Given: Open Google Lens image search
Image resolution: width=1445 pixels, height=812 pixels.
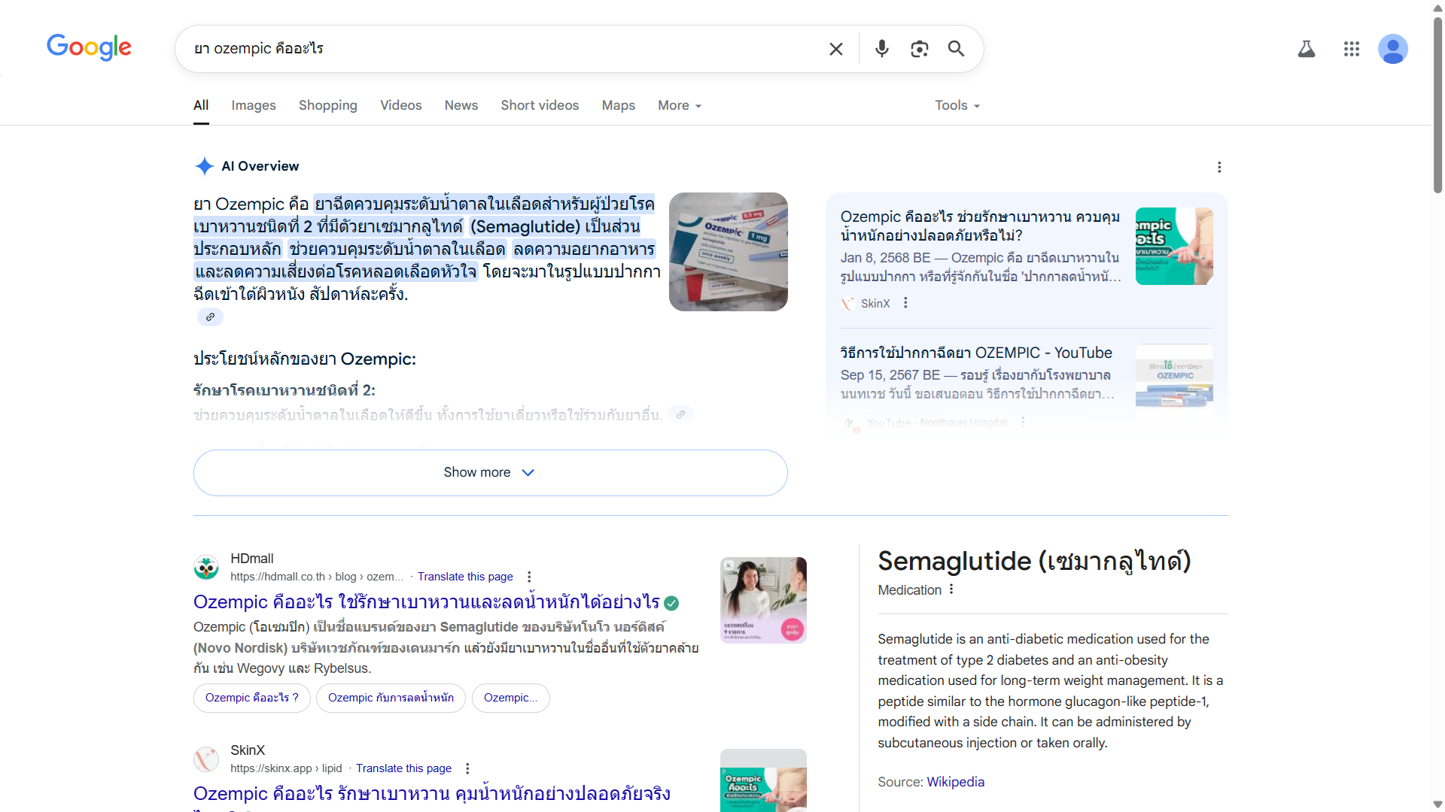Looking at the screenshot, I should click(919, 49).
